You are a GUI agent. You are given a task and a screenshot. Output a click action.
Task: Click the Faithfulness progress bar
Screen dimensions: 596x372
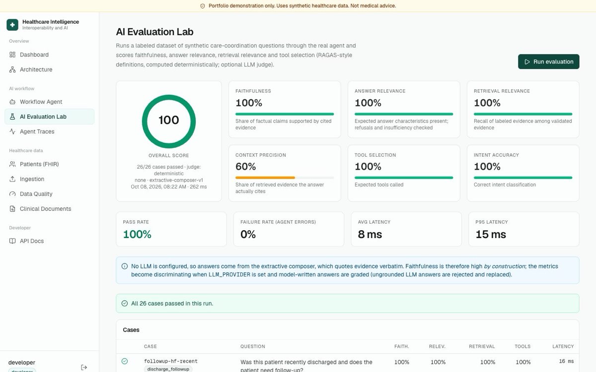coord(285,114)
